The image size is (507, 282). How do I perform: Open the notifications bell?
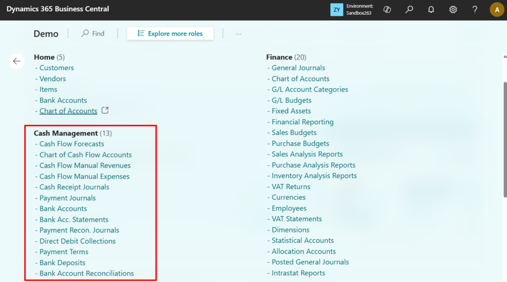[x=431, y=9]
